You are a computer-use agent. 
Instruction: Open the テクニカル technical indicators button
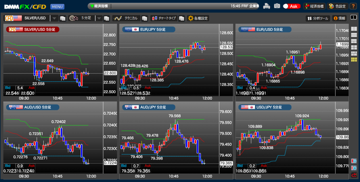point(126,18)
